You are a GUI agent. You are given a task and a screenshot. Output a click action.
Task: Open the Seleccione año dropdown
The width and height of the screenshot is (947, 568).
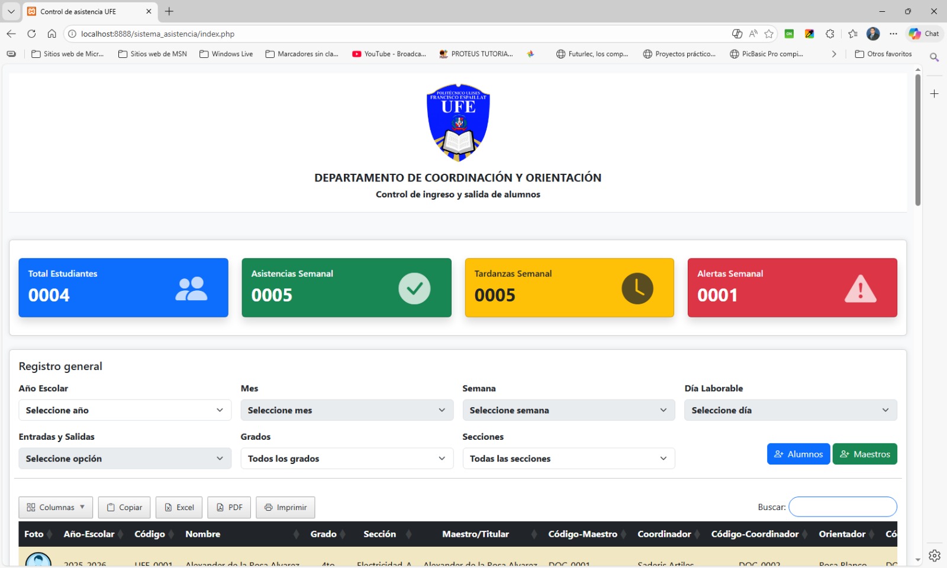pyautogui.click(x=124, y=410)
